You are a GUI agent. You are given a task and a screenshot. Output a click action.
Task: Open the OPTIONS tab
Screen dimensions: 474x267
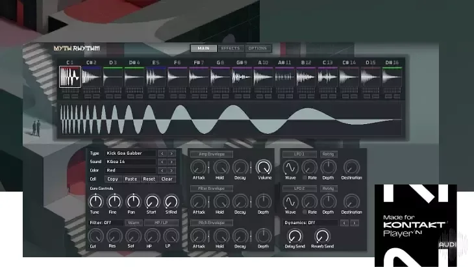point(258,48)
